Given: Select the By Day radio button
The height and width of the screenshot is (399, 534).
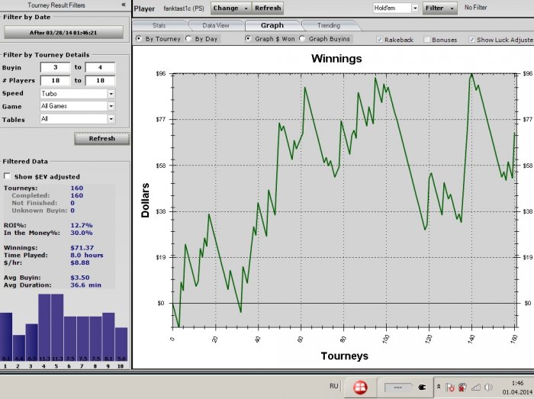Looking at the screenshot, I should [190, 38].
